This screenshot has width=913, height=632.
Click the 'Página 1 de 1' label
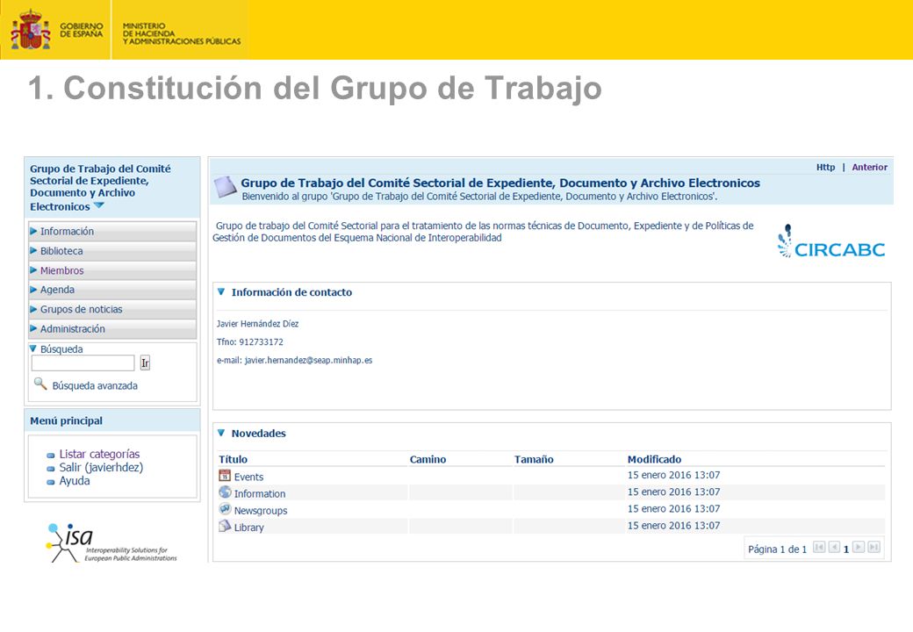[x=777, y=549]
